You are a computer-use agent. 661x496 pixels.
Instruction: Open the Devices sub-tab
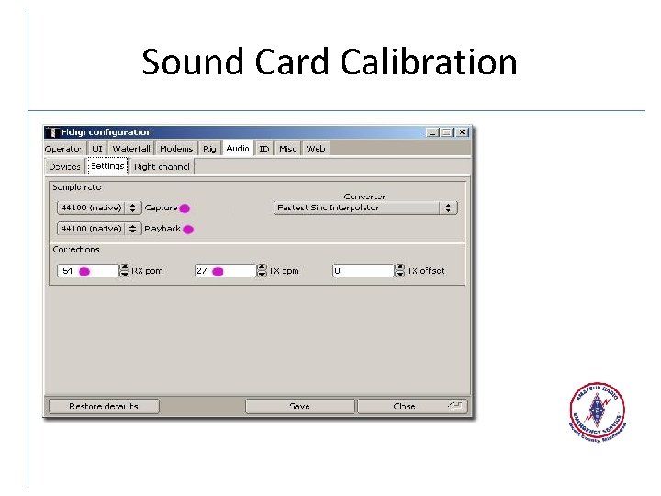click(x=64, y=166)
